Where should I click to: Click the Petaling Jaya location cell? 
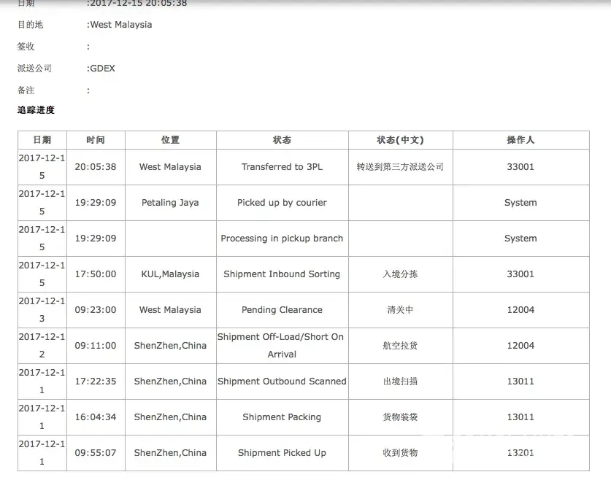[170, 203]
